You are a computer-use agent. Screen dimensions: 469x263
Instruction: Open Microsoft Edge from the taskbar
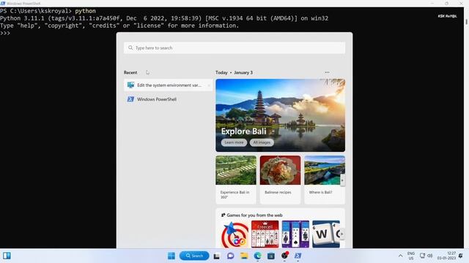(x=257, y=256)
